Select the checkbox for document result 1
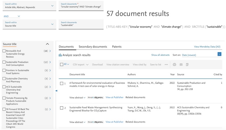226x130 pixels. click(61, 83)
